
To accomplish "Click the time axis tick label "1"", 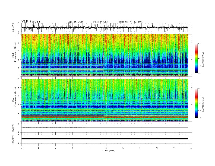I will click(x=39, y=148).
